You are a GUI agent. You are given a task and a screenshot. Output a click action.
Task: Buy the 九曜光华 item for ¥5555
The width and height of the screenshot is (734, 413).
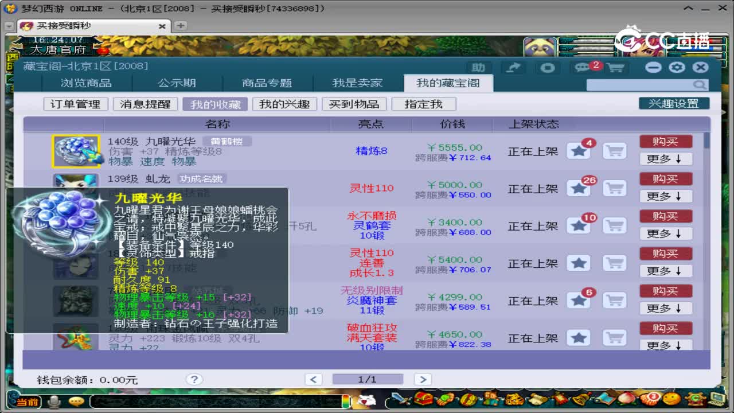(666, 142)
